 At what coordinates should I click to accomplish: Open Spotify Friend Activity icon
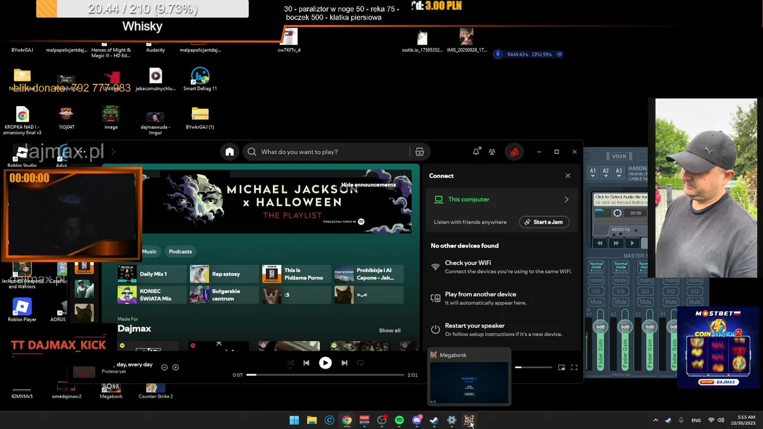(492, 152)
